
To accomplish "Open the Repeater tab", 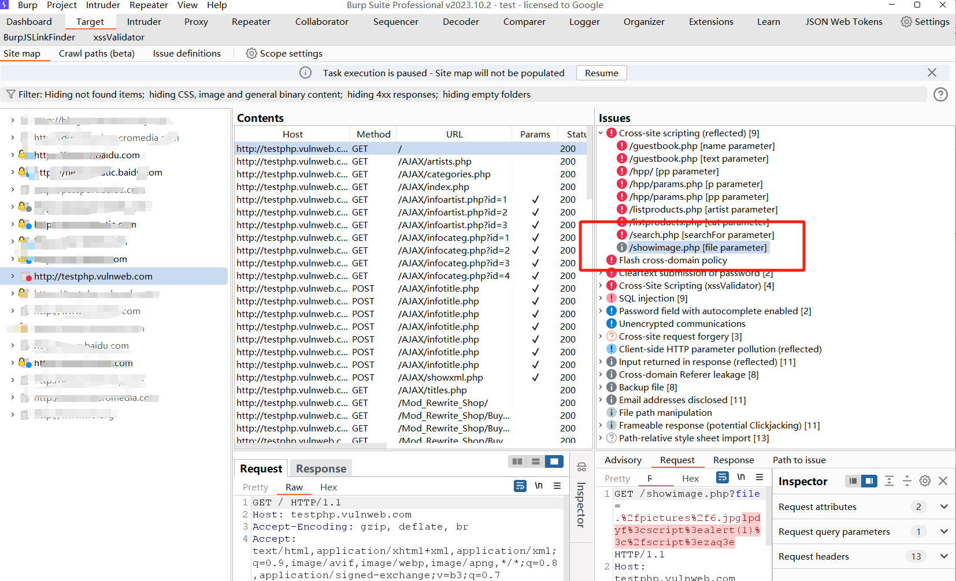I will (251, 22).
